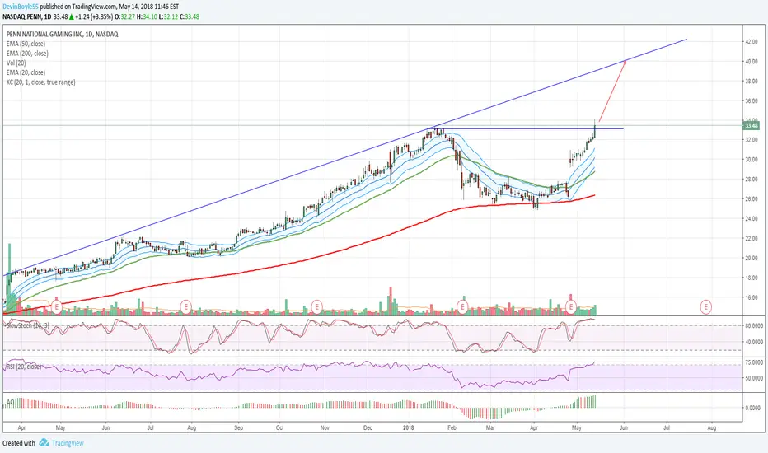Click the C:33.48 close value
Screen dimensions: 768x453
pos(189,16)
